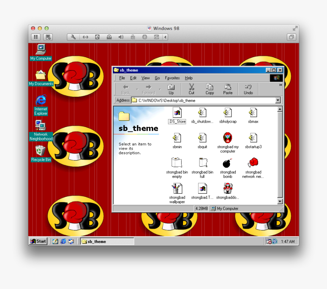Viewport: 327px width, 289px height.
Task: Show more toolbar buttons chevron
Action: [281, 85]
